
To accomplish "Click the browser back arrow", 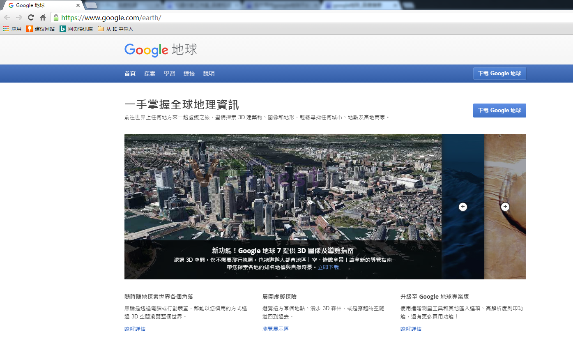I will click(x=7, y=17).
